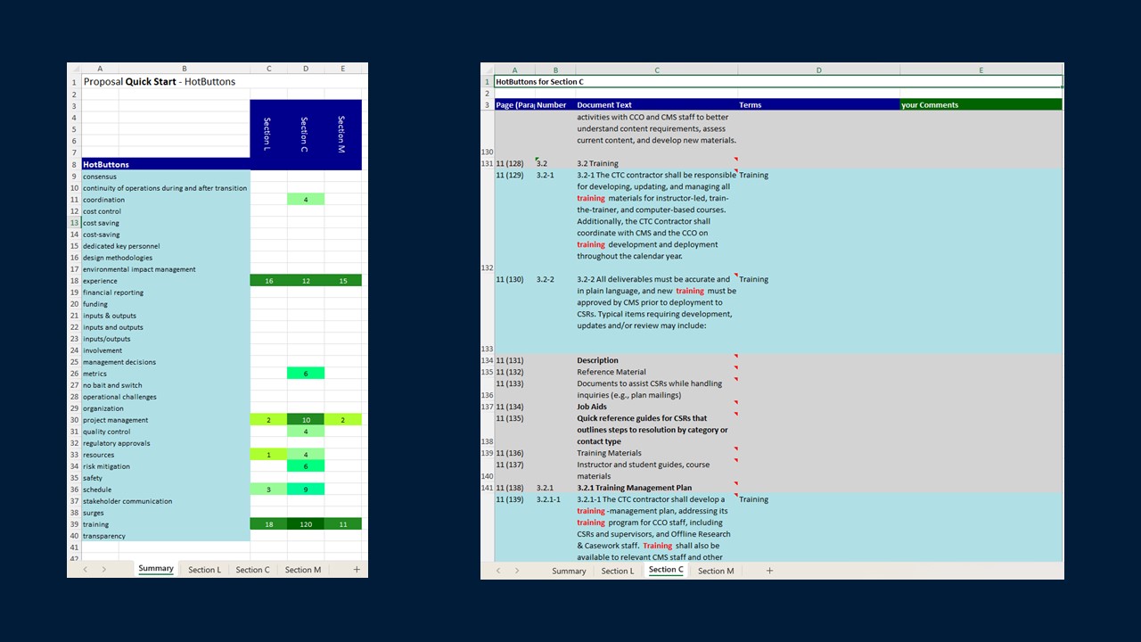This screenshot has height=642, width=1141.
Task: Click value 120 in the training row
Action: coord(306,524)
